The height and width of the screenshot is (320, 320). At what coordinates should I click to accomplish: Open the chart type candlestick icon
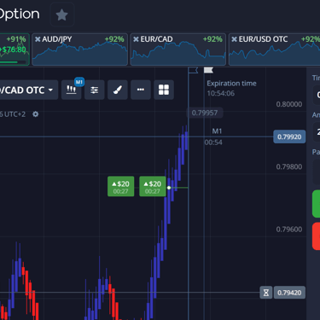point(72,90)
